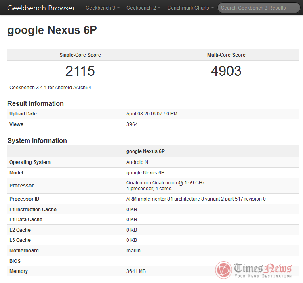This screenshot has width=303, height=283.
Task: Click the 3641 MB memory value
Action: coord(136,271)
